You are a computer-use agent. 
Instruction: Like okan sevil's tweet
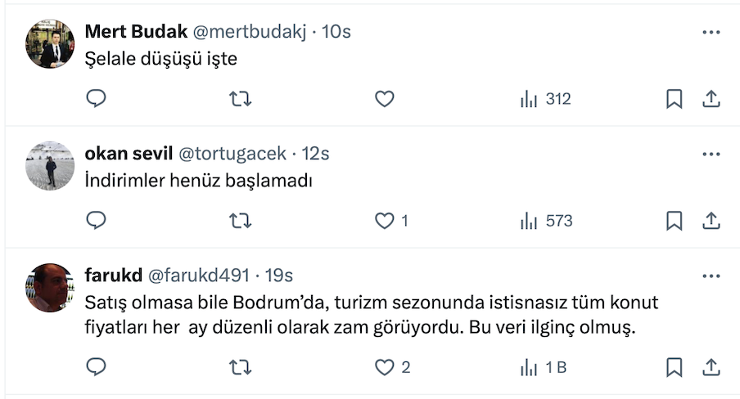click(x=385, y=221)
